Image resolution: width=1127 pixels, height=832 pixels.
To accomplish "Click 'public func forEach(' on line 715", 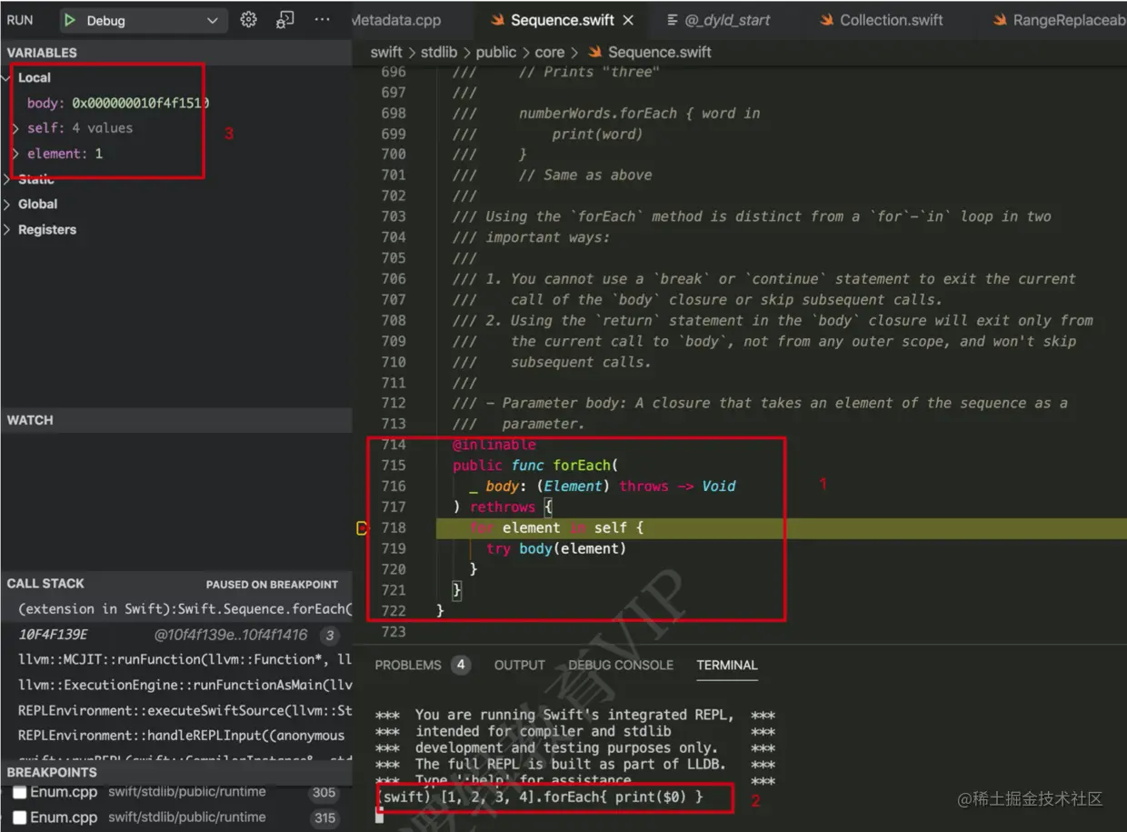I will pyautogui.click(x=535, y=466).
